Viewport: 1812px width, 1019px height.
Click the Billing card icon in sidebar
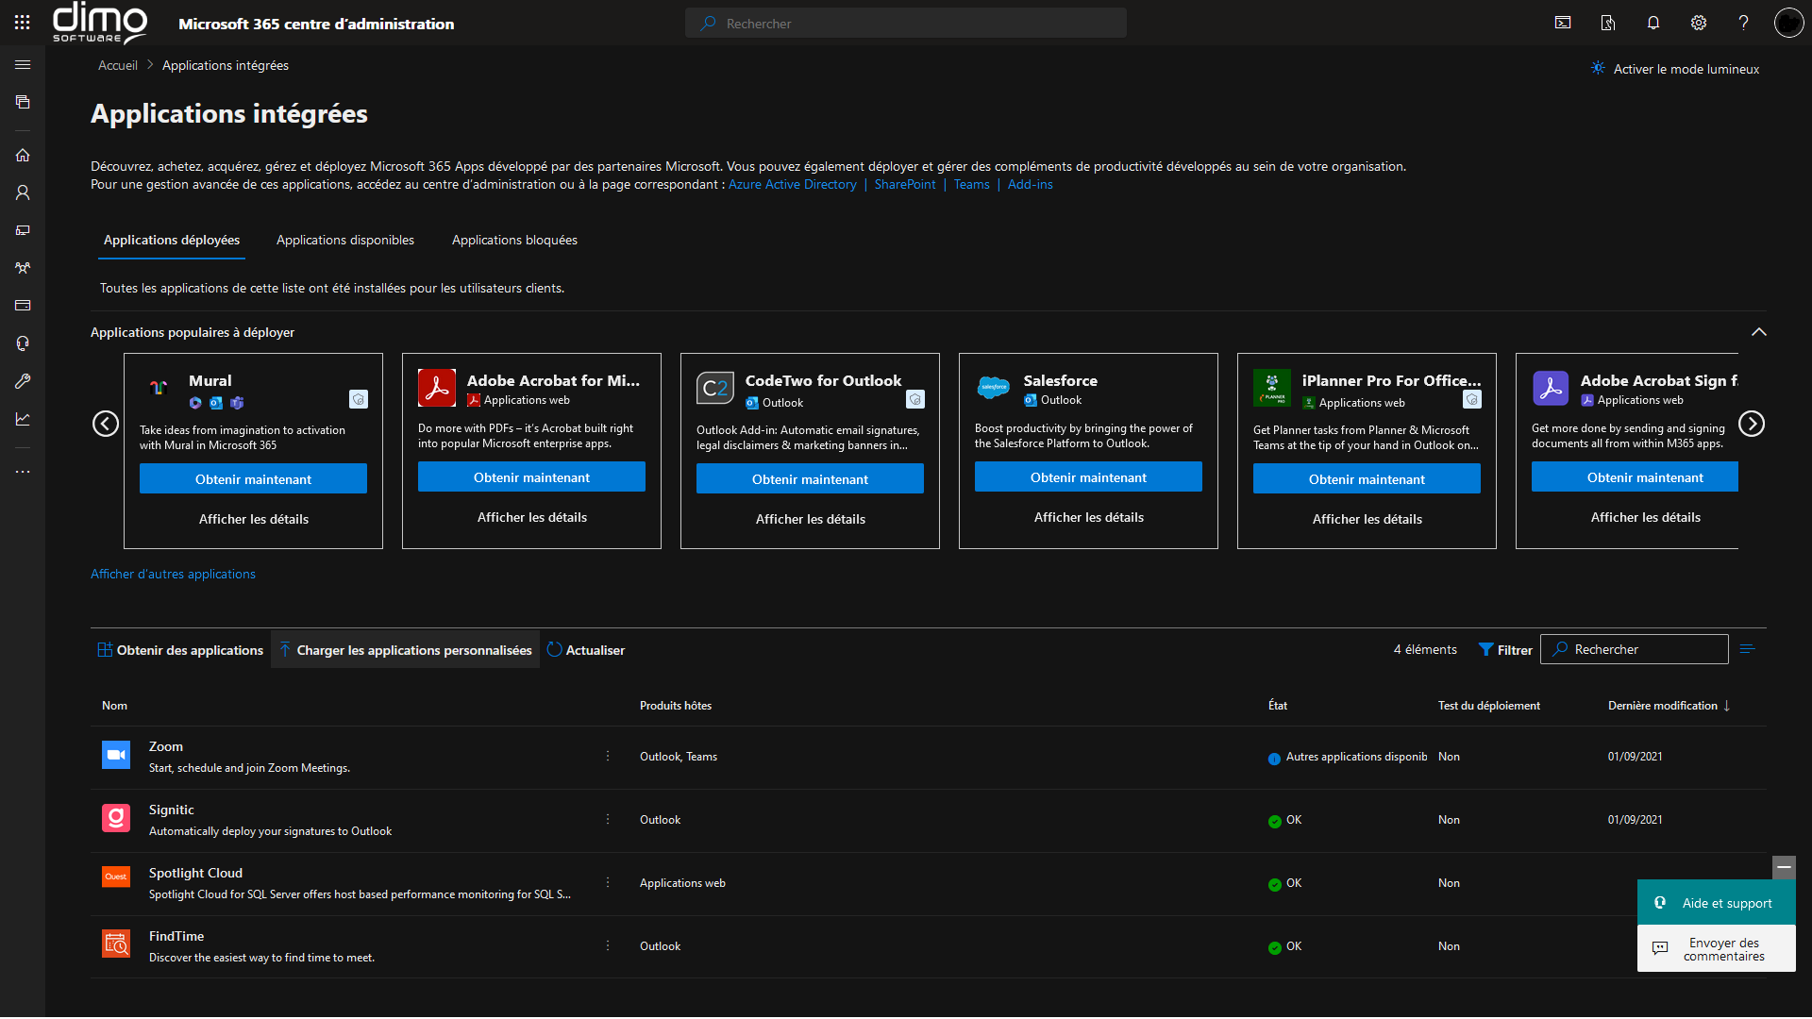[x=23, y=306]
